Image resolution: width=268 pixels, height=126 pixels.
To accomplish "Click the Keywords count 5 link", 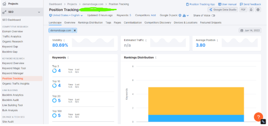I will tap(130, 15).
